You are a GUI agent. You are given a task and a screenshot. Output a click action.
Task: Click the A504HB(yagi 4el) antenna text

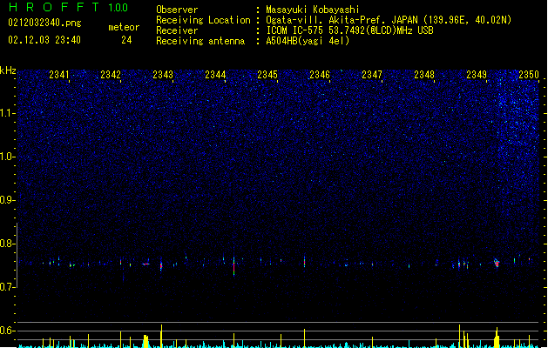coord(308,41)
